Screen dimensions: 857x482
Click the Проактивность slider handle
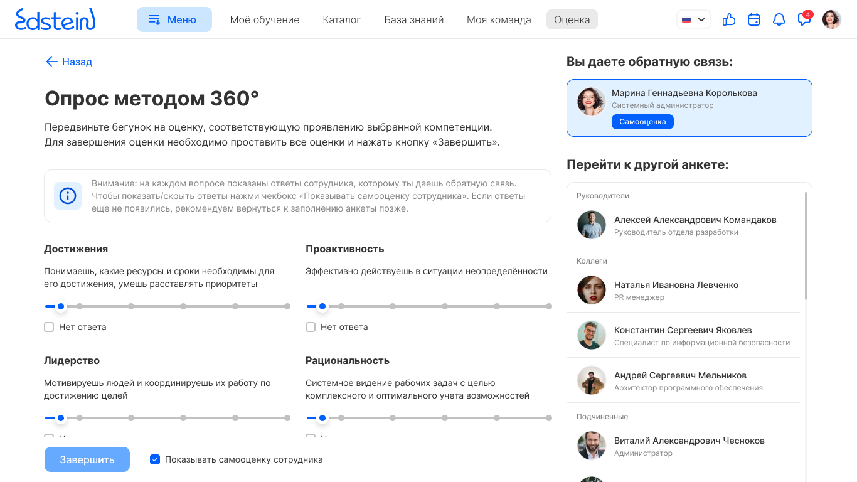pyautogui.click(x=322, y=306)
